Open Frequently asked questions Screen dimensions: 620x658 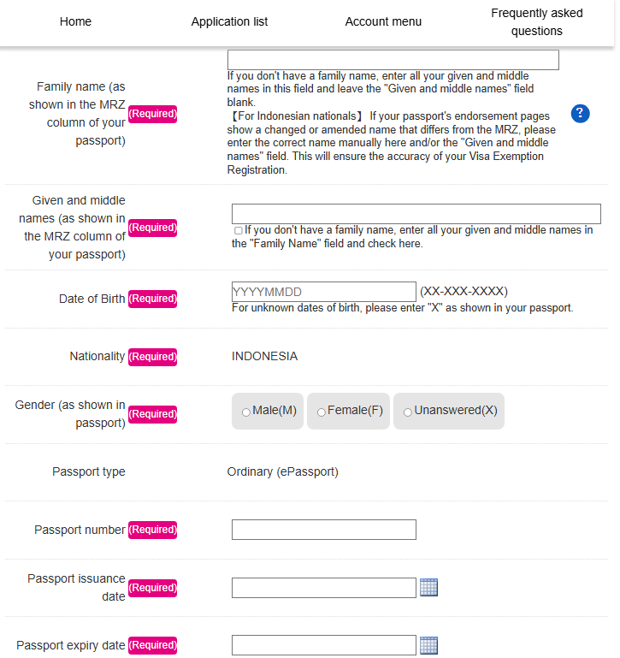pyautogui.click(x=537, y=22)
